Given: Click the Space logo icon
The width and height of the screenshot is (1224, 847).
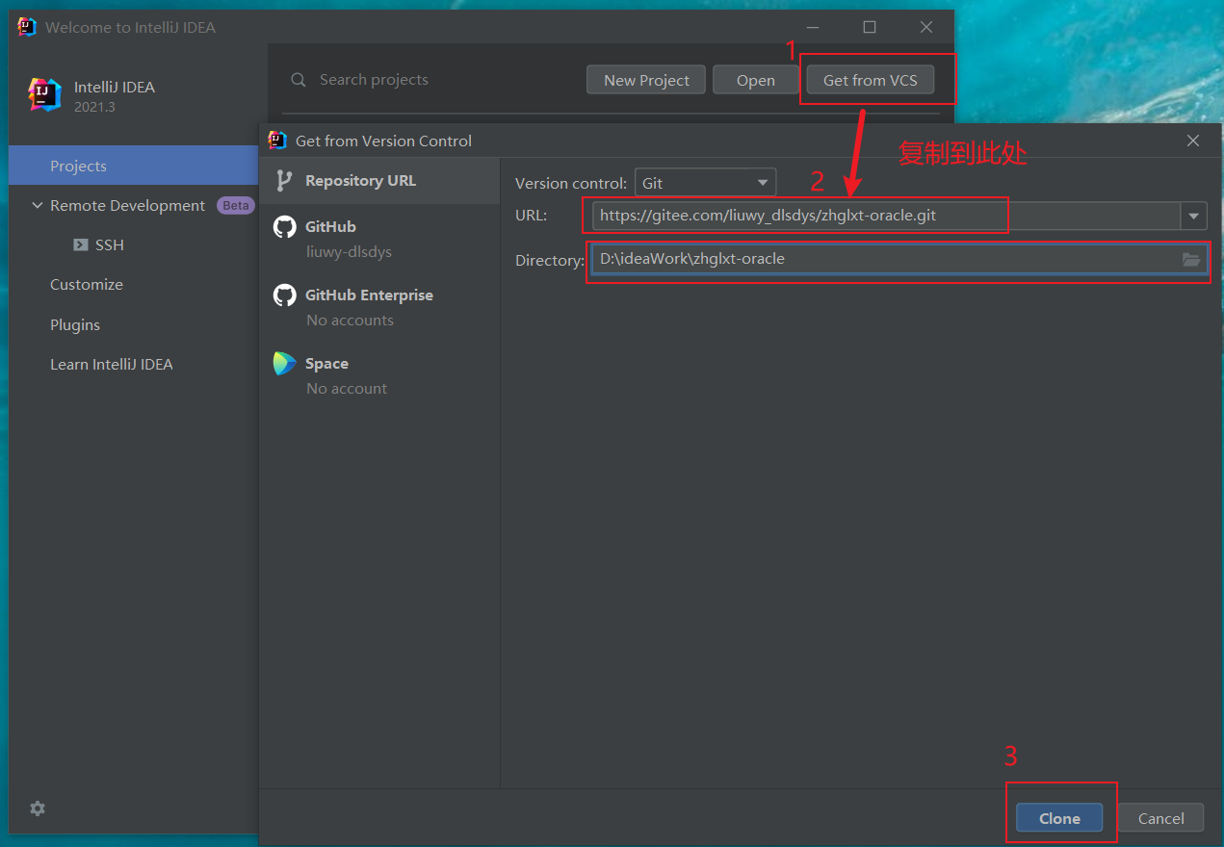Looking at the screenshot, I should (284, 364).
